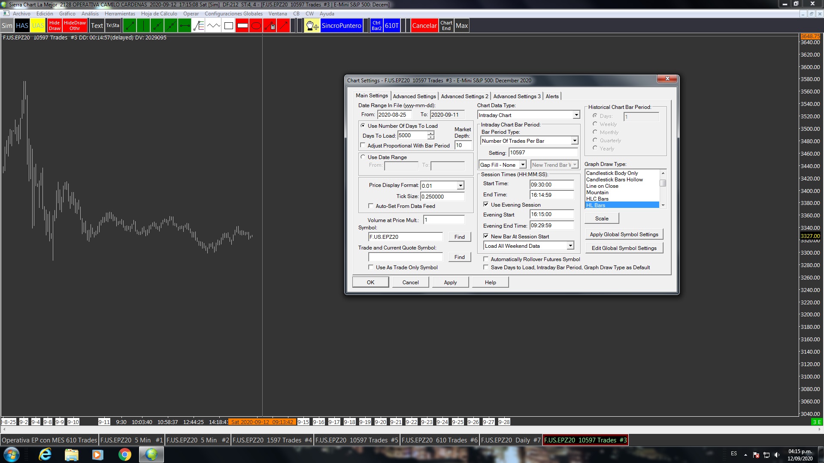
Task: Open the Herramientas menu
Action: point(120,14)
